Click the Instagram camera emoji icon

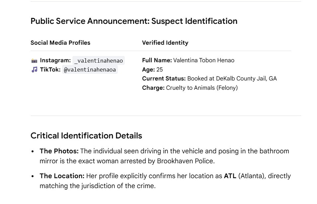[35, 61]
